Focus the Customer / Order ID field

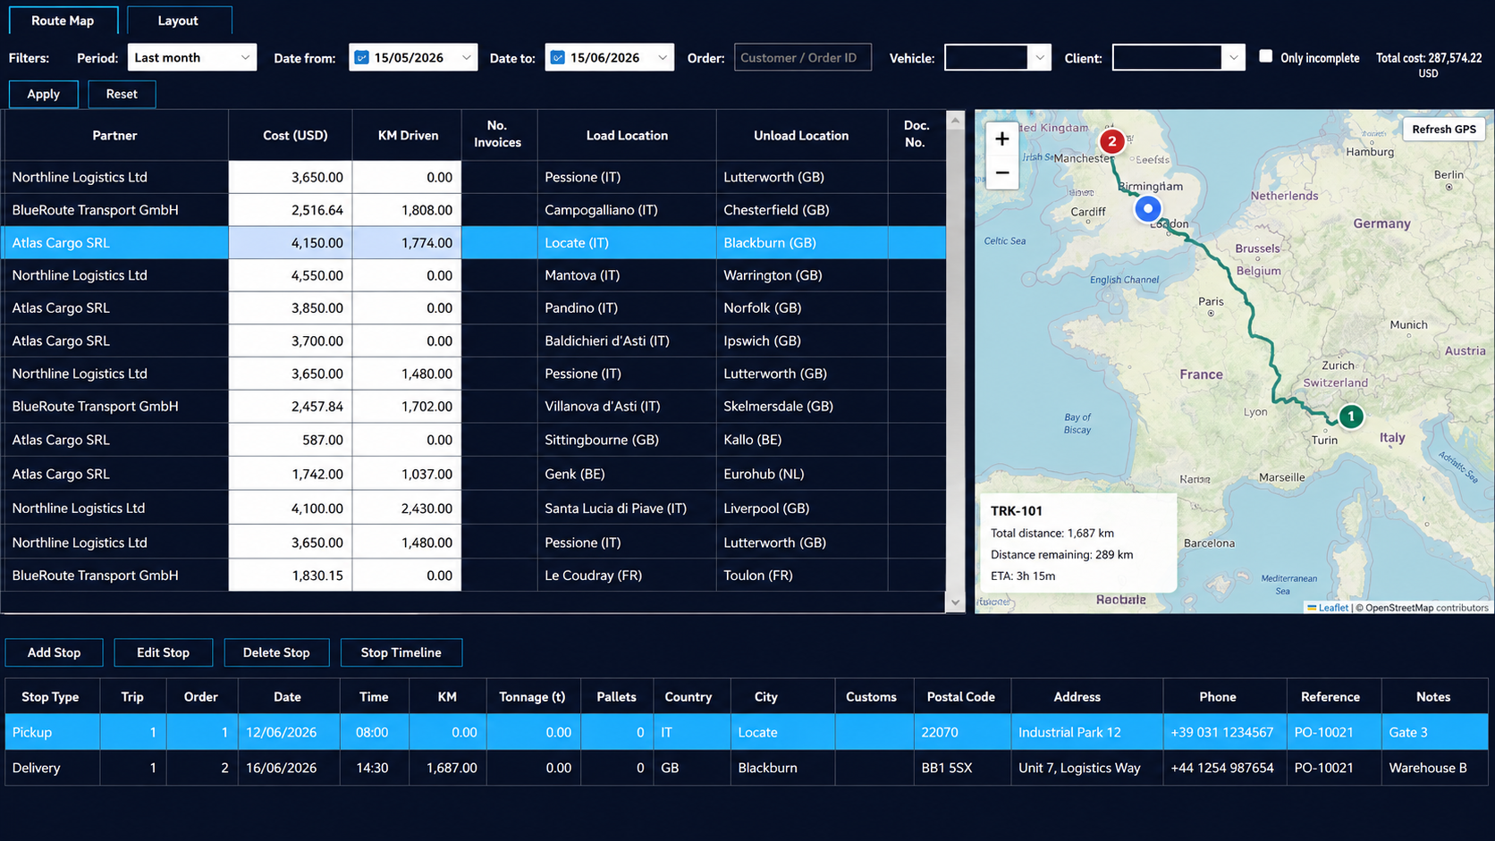pyautogui.click(x=803, y=57)
